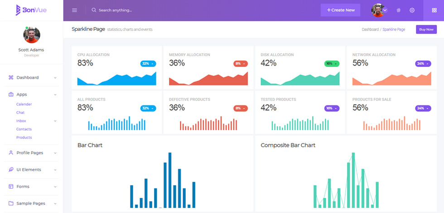The width and height of the screenshot is (444, 213).
Task: Expand the Profile Pages chevron
Action: 55,153
